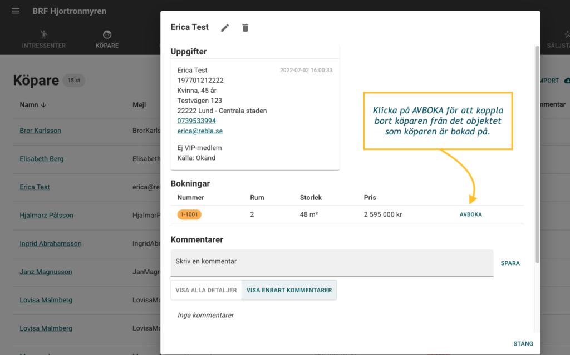
Task: Open buyer Bror Karlsson from the list
Action: [x=40, y=131]
